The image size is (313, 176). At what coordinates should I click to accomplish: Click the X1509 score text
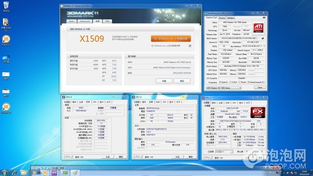click(92, 39)
